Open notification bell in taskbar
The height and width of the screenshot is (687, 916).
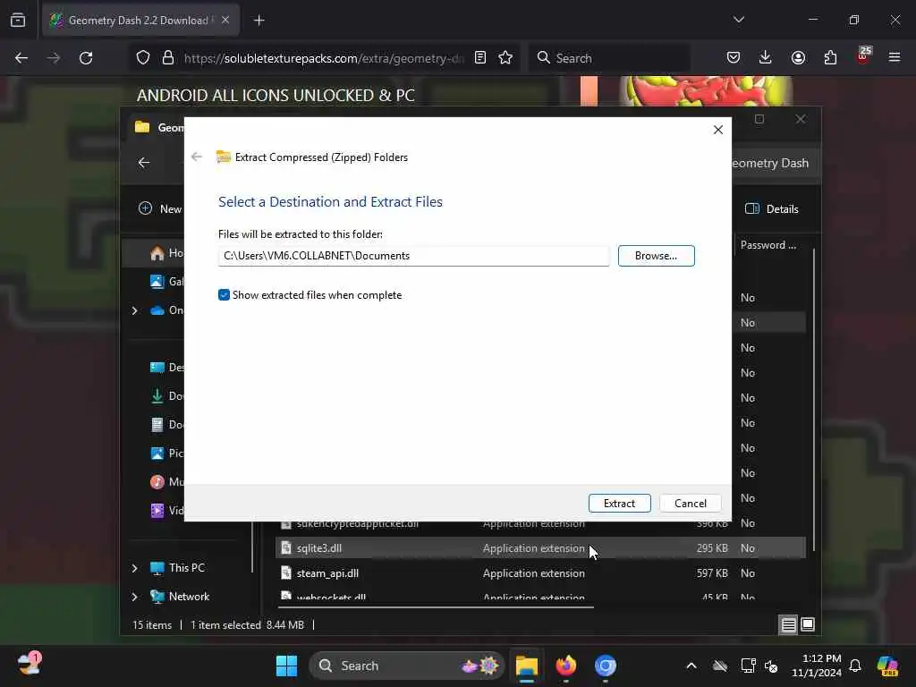[x=855, y=666]
